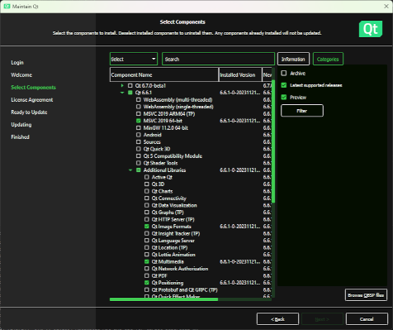
Task: Check the Sources component checkbox
Action: (x=139, y=141)
